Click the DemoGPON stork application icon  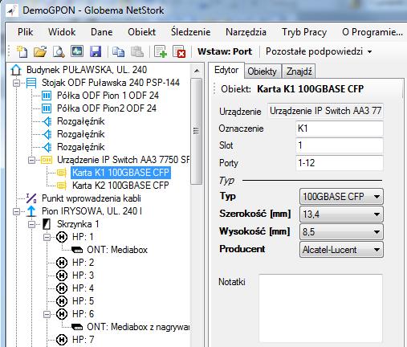(x=11, y=10)
